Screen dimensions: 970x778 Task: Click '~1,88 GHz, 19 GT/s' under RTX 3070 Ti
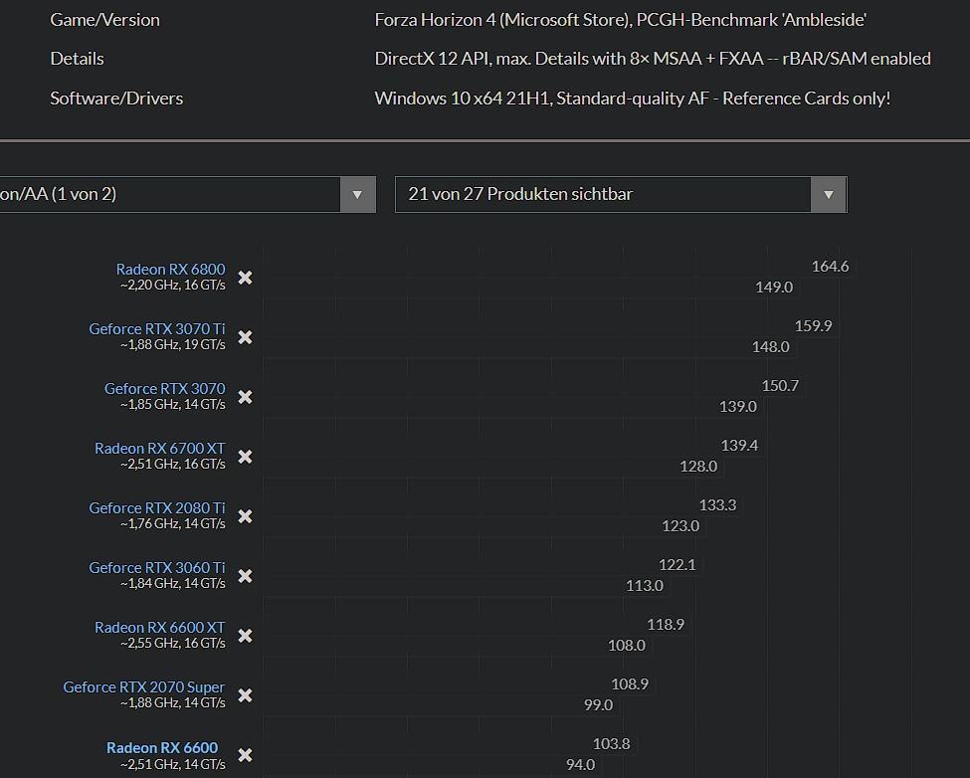(172, 344)
